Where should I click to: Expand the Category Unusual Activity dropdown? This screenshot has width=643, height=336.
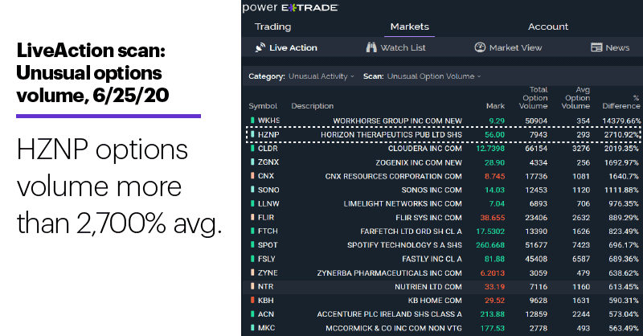click(x=321, y=76)
